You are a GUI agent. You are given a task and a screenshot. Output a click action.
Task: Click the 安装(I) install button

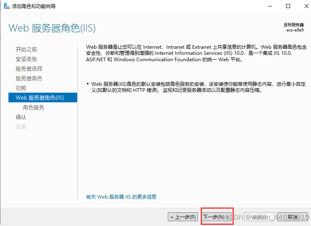click(259, 217)
